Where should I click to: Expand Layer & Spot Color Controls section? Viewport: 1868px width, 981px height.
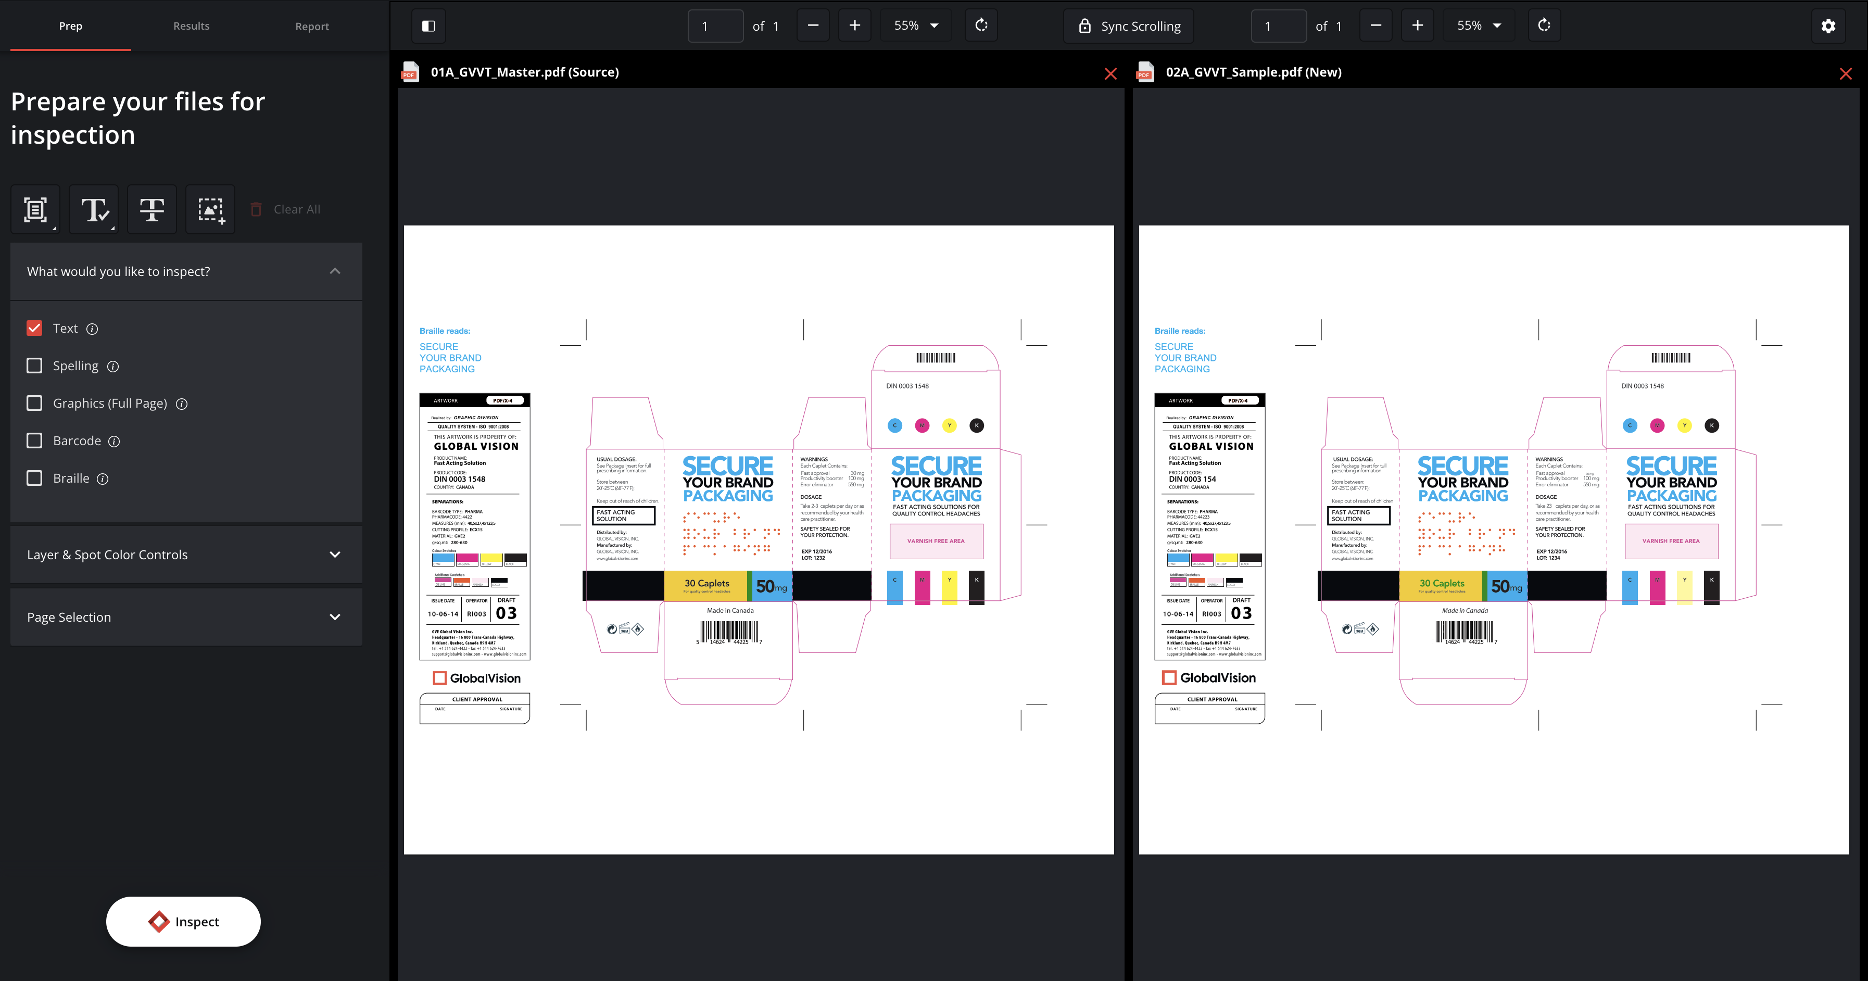pyautogui.click(x=186, y=555)
